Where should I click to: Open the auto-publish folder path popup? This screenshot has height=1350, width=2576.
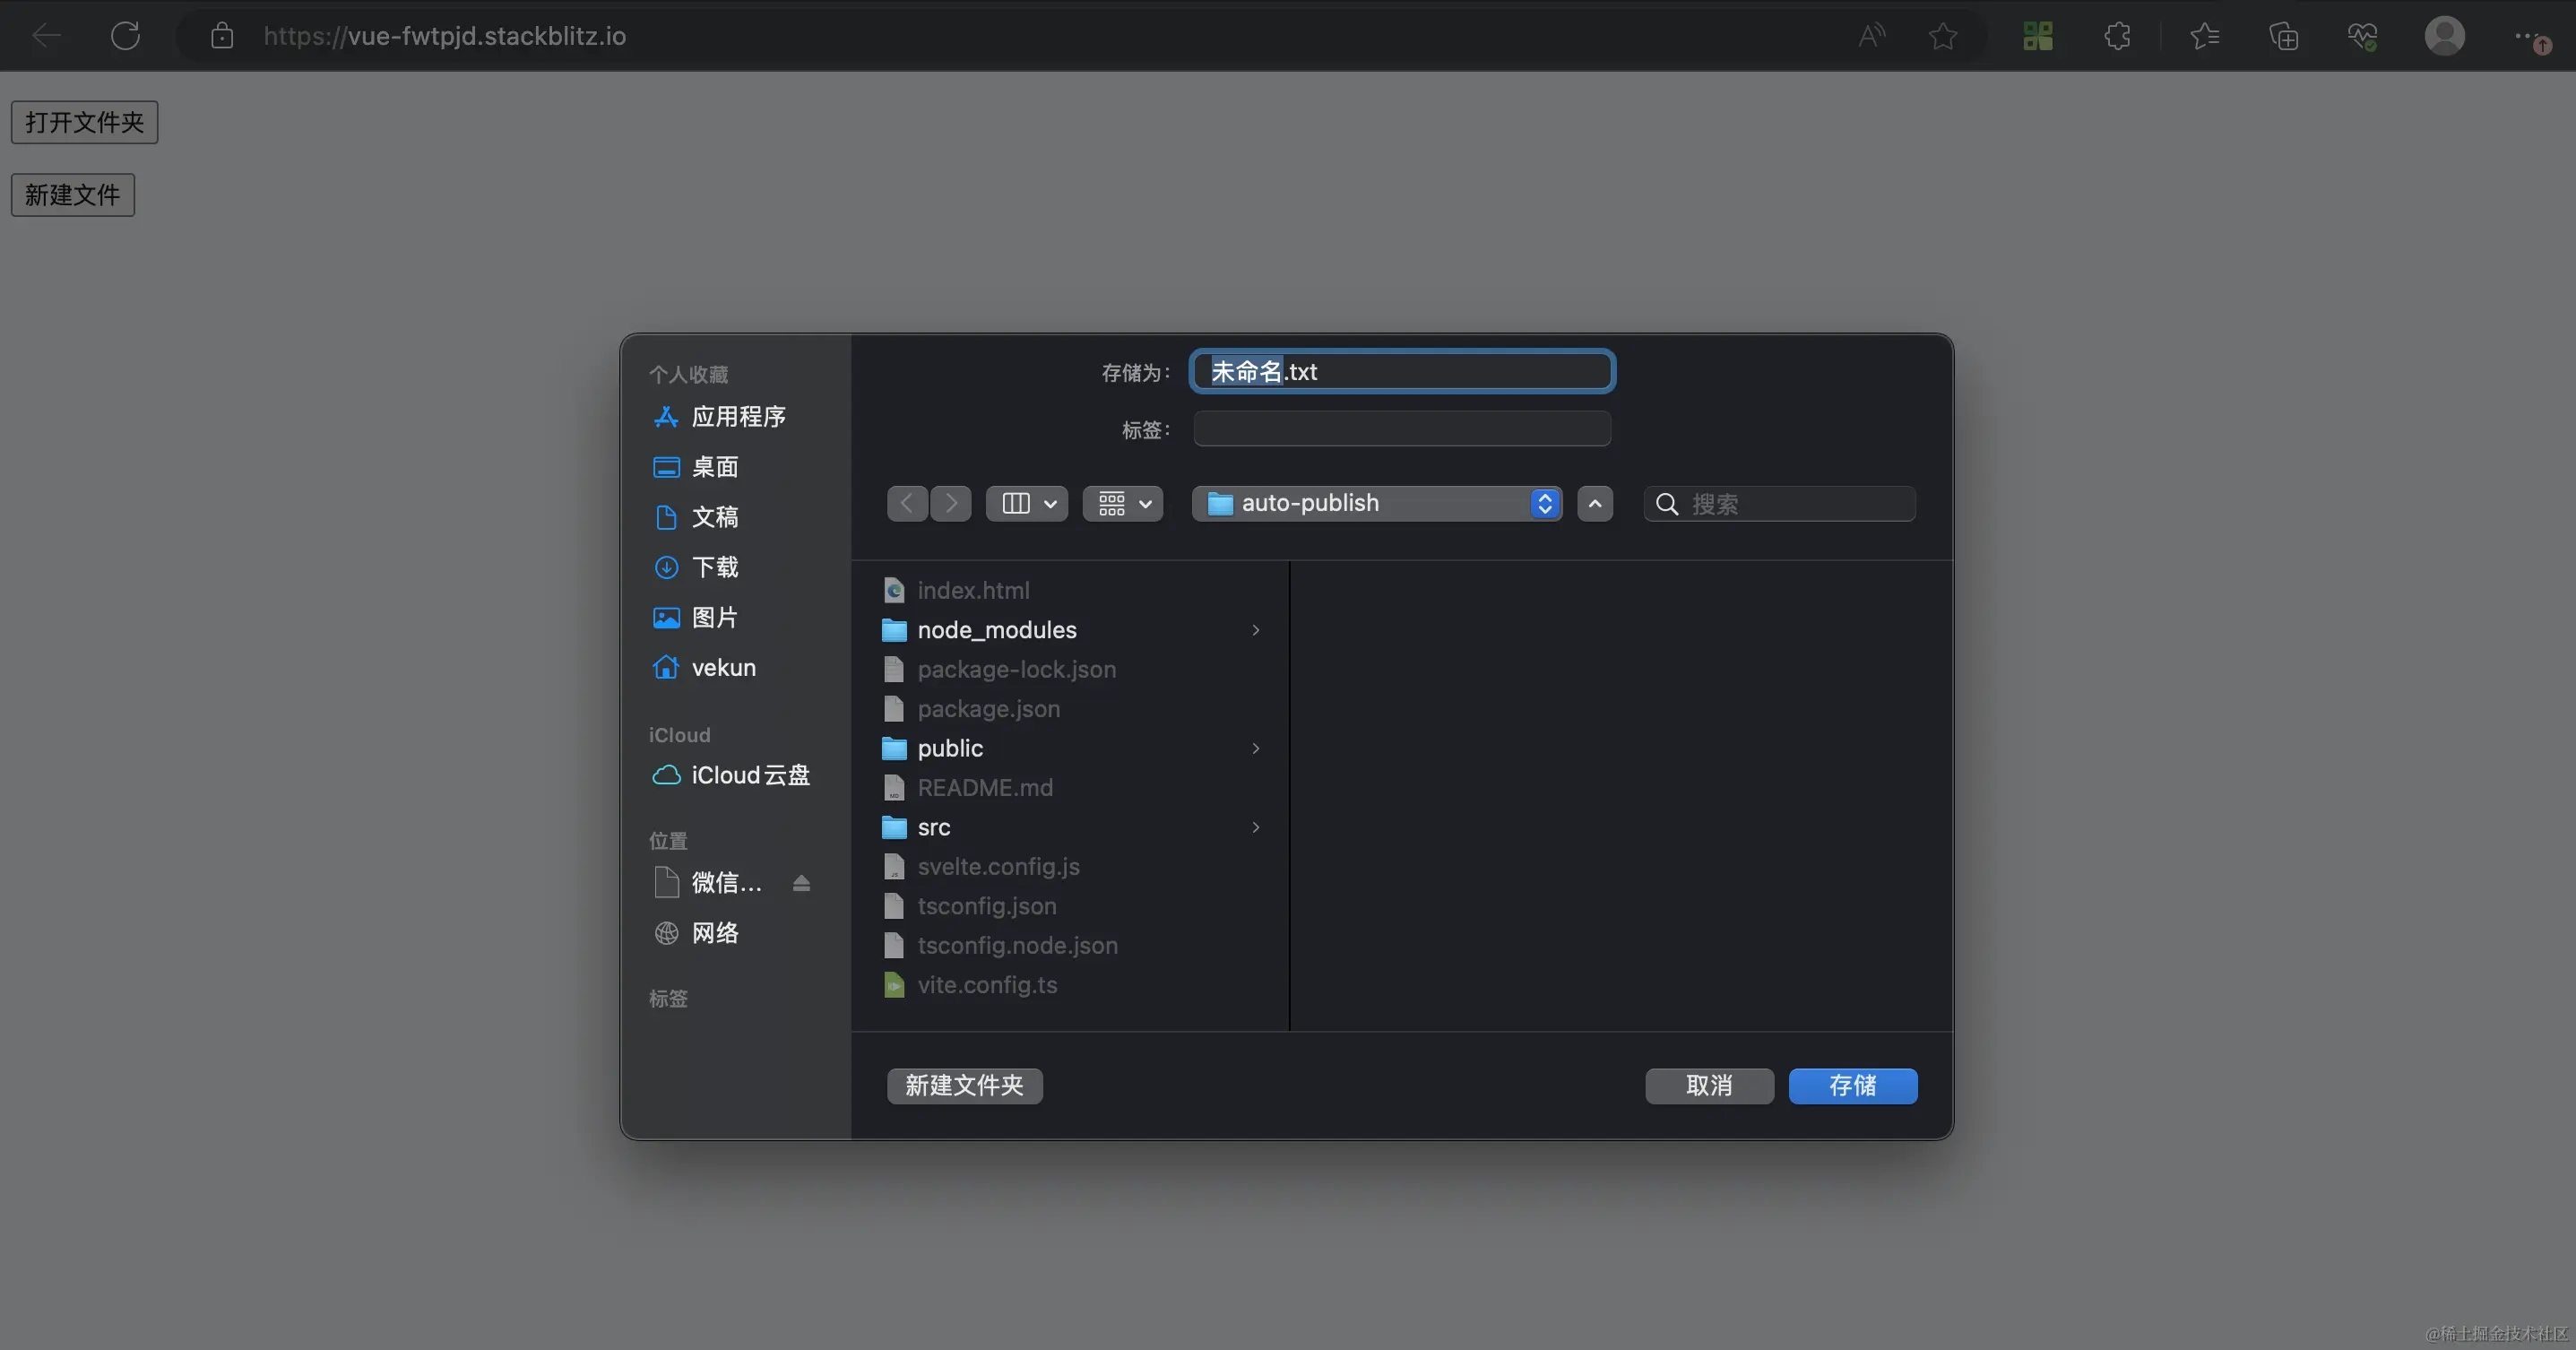click(x=1376, y=503)
